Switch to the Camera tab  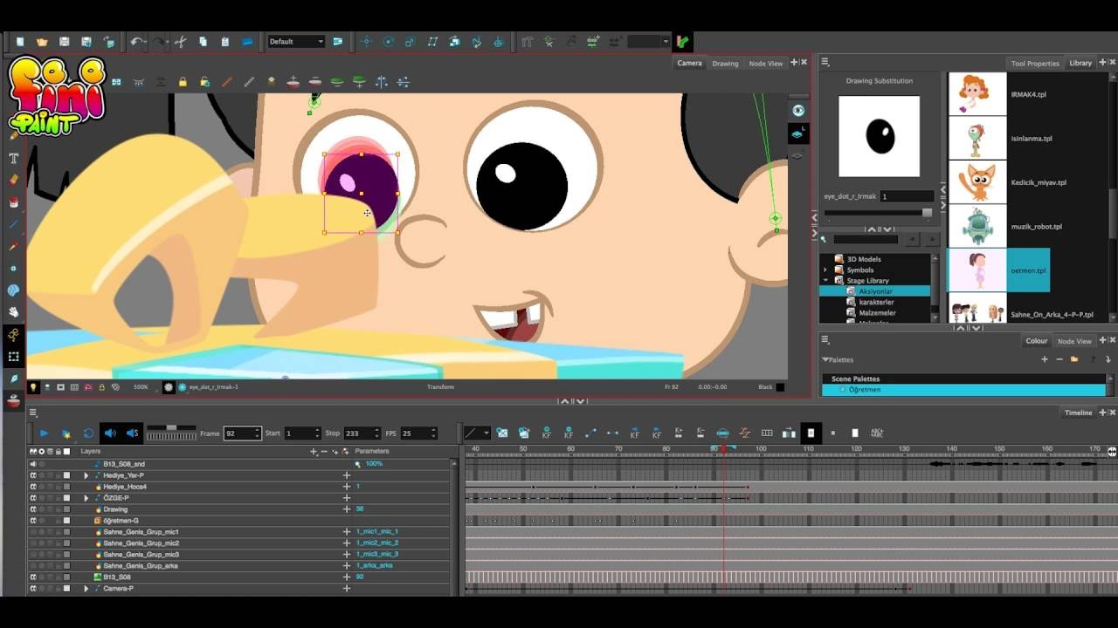tap(689, 63)
